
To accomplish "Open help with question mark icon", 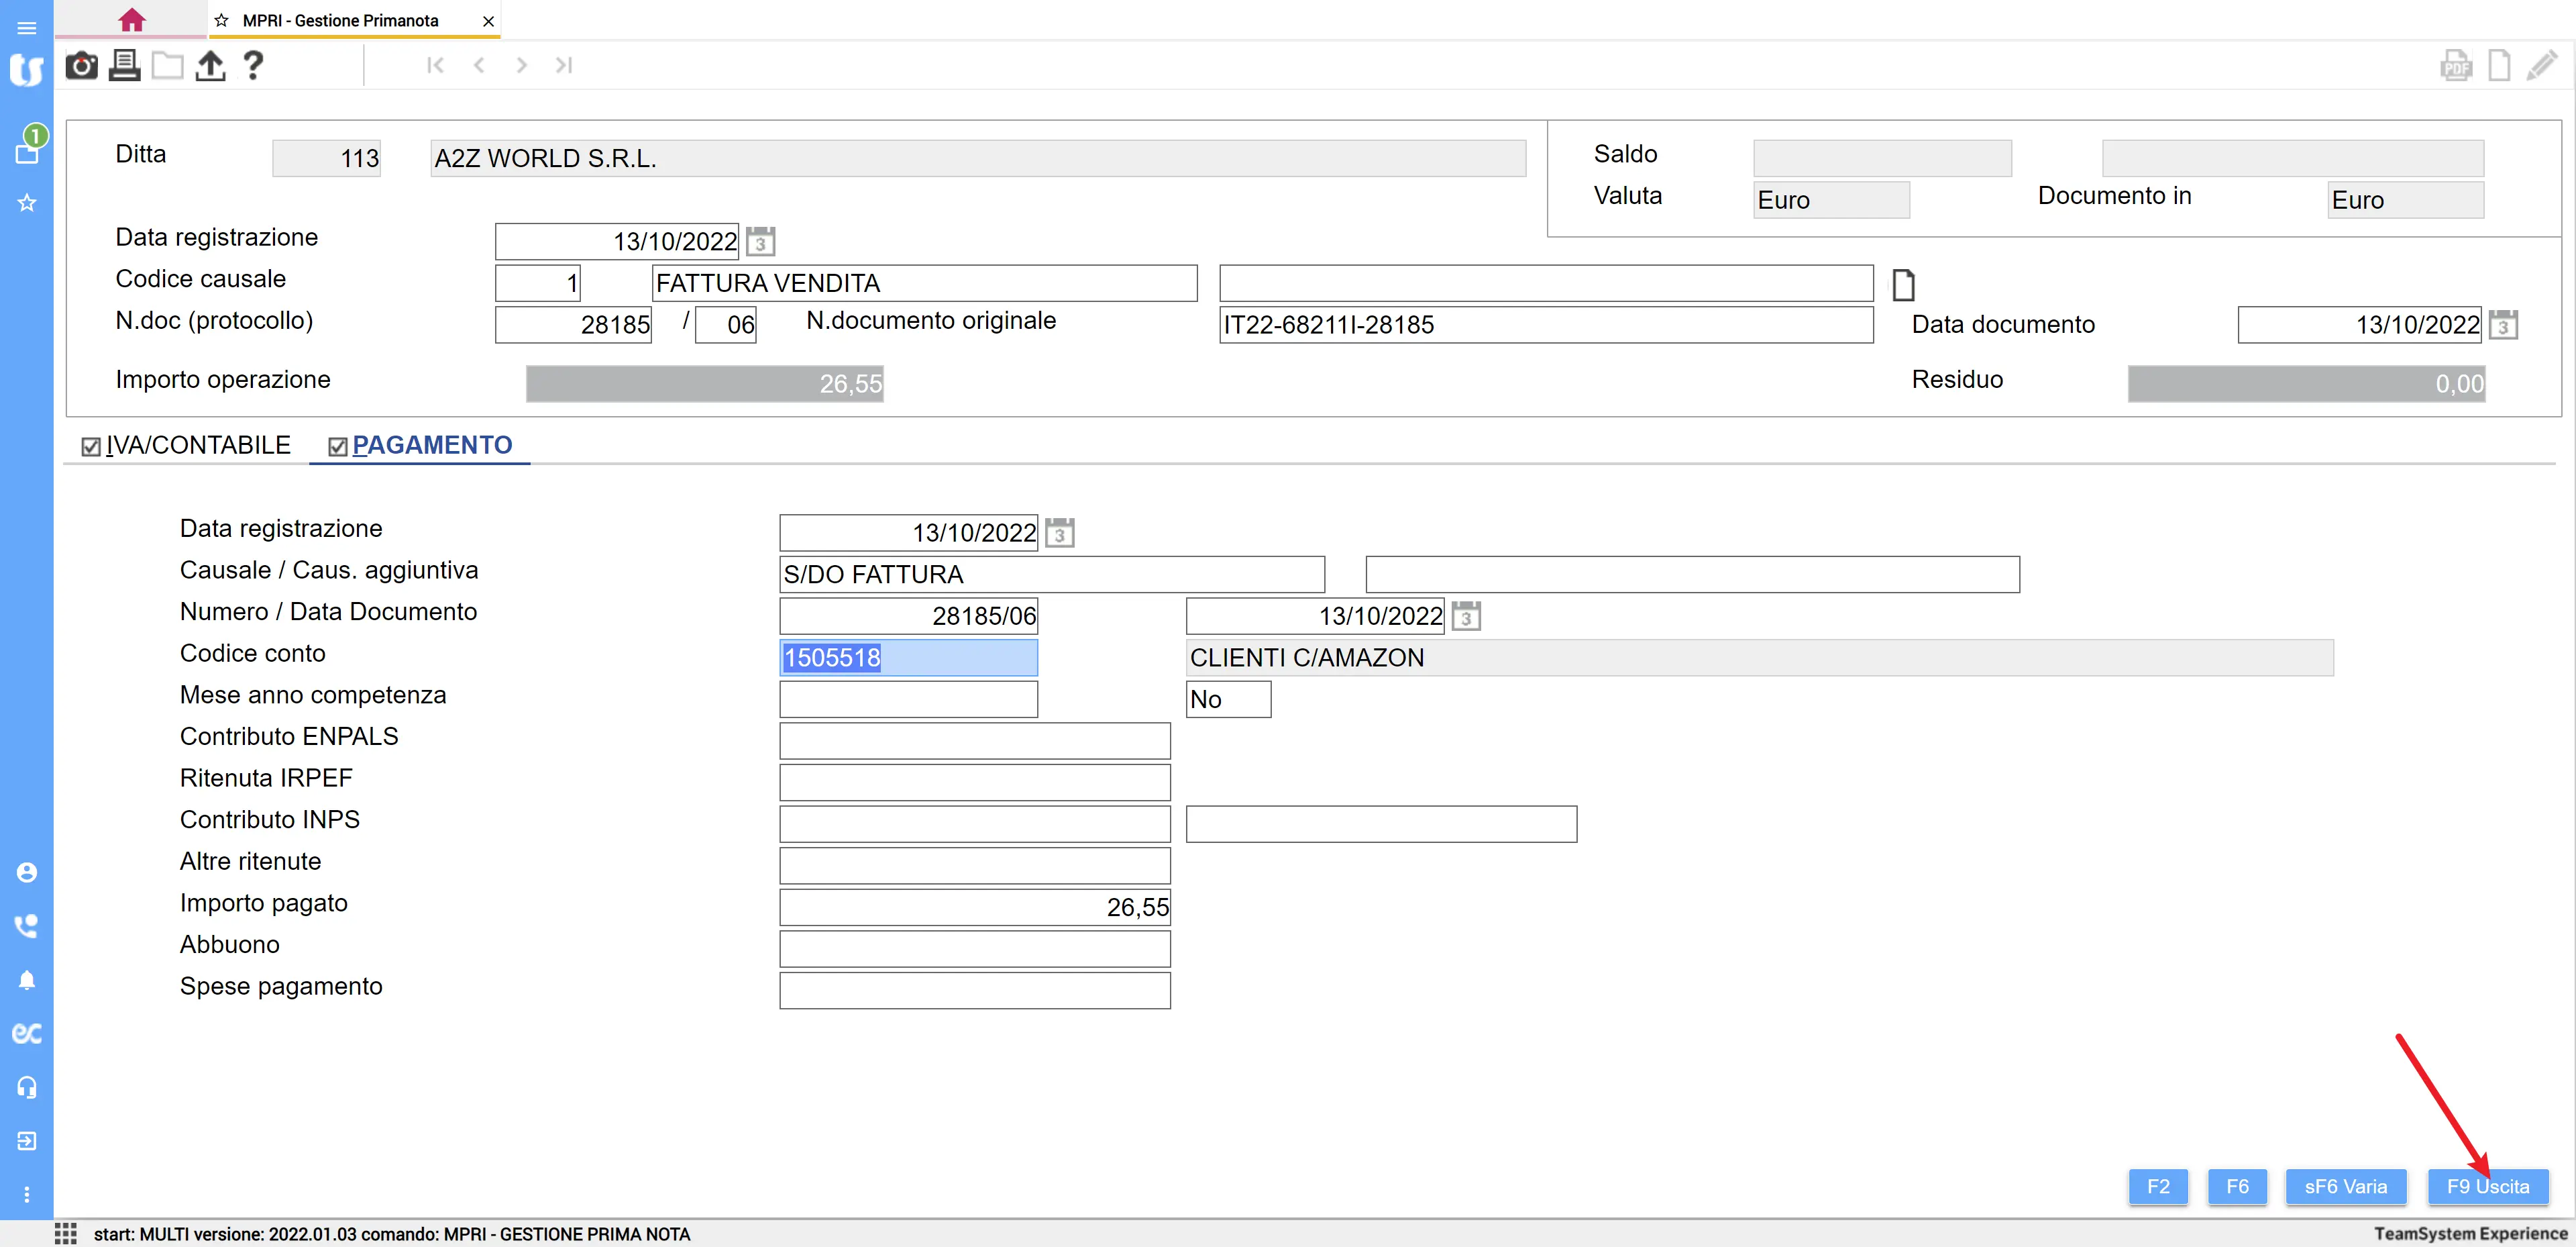I will click(x=253, y=66).
